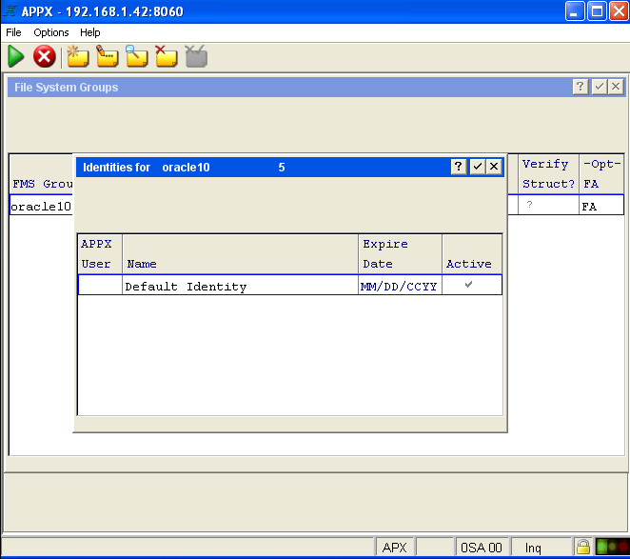Click the grayed-out TV checkmark toolbar icon
Image resolution: width=630 pixels, height=559 pixels.
[x=196, y=57]
